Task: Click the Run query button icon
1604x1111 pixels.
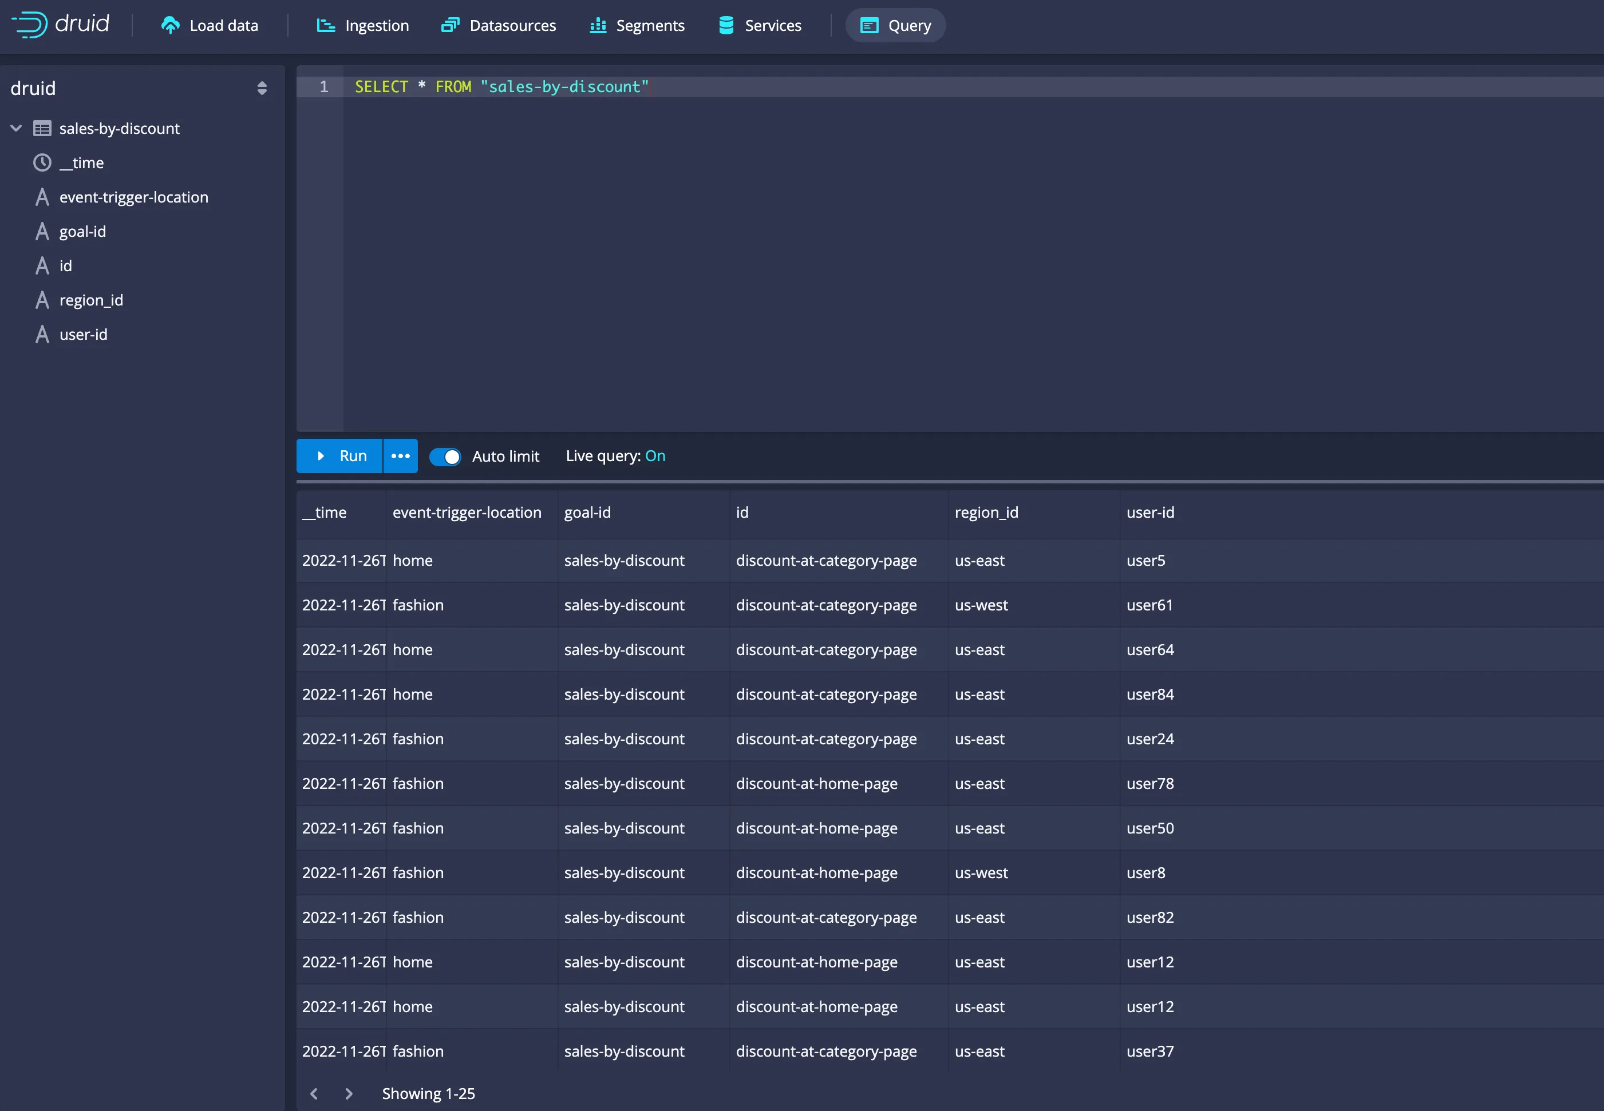Action: 322,455
